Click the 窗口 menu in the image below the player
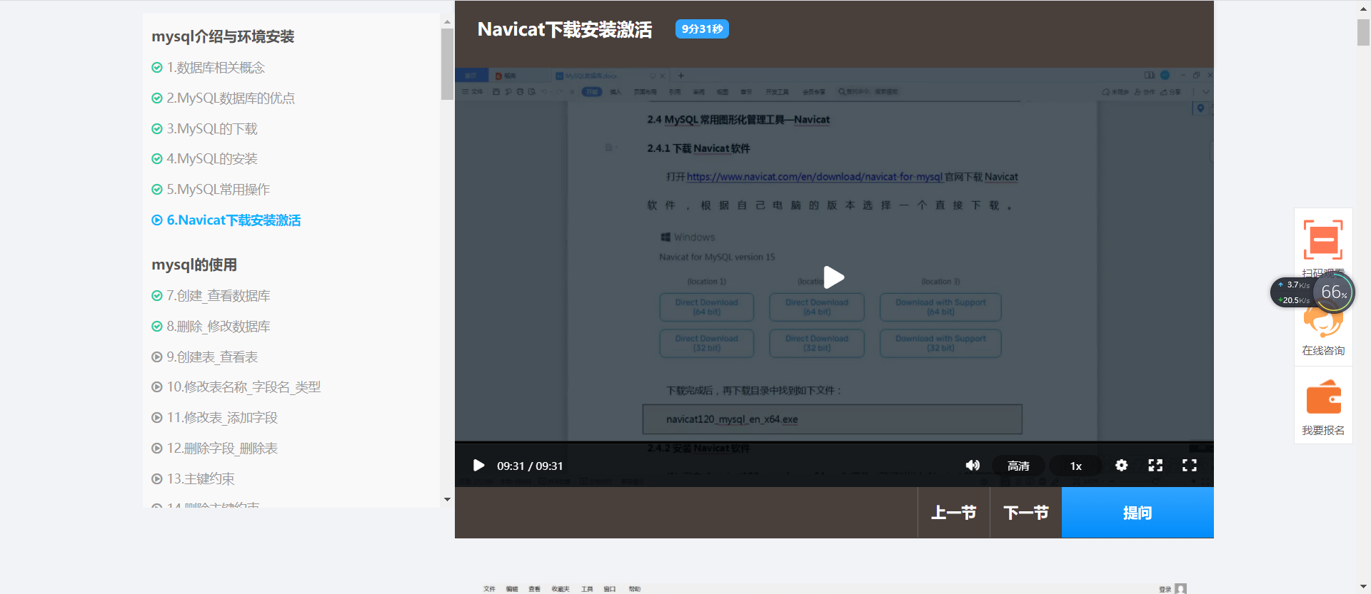The image size is (1371, 594). point(610,589)
